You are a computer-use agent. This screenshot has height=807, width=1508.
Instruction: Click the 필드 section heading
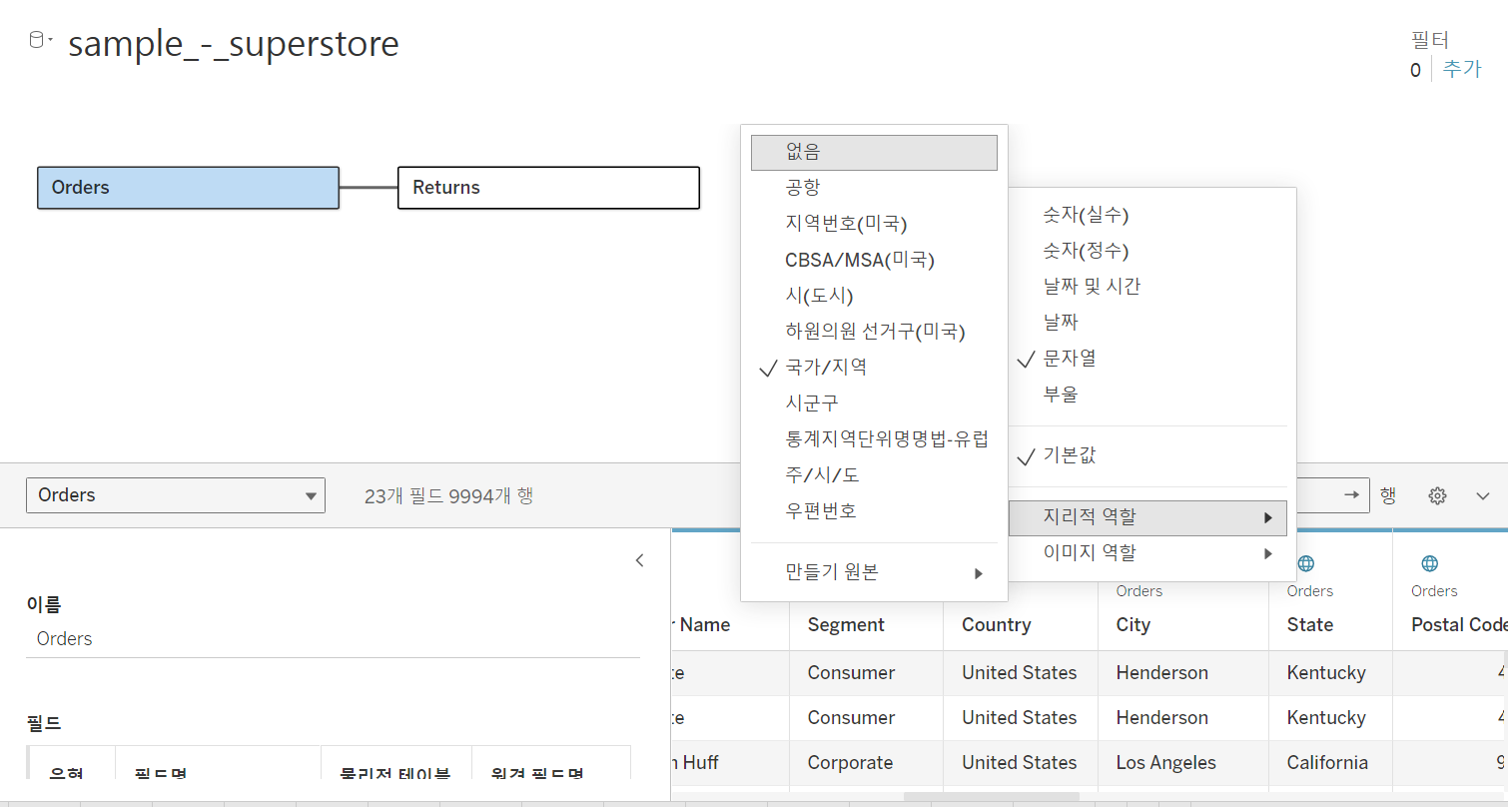44,723
